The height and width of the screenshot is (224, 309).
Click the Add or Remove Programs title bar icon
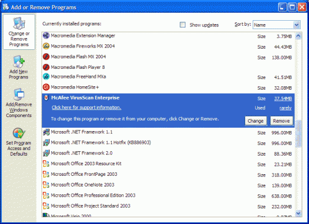click(x=6, y=7)
